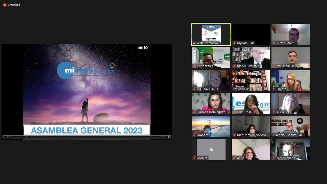The width and height of the screenshot is (327, 184).
Task: Click the 'Grabando' recording label
Action: 14,5
